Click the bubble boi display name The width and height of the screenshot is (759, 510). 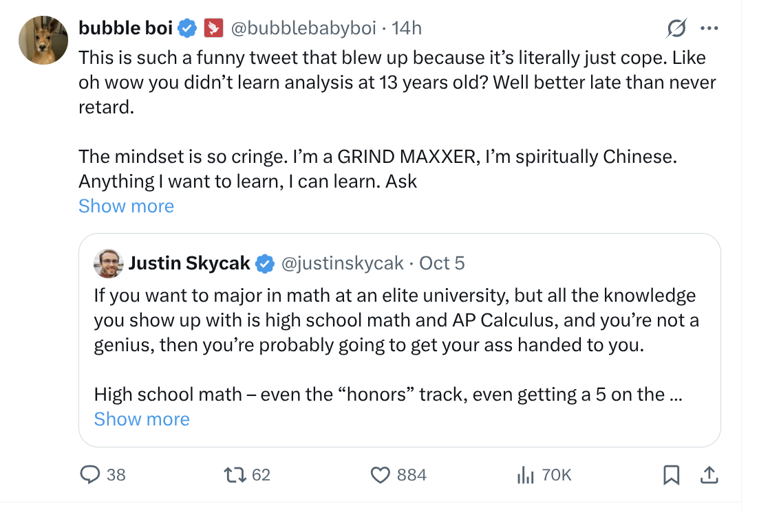(x=126, y=28)
